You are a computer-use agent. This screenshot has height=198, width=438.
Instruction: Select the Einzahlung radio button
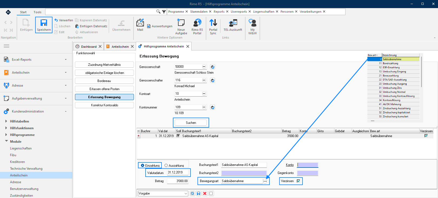(143, 165)
